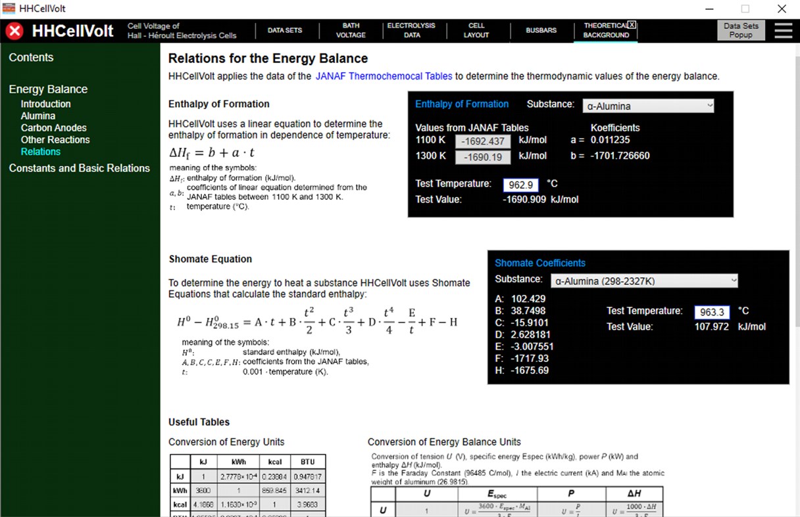This screenshot has height=517, width=800.
Task: Select the BUSBARS tab
Action: (541, 30)
